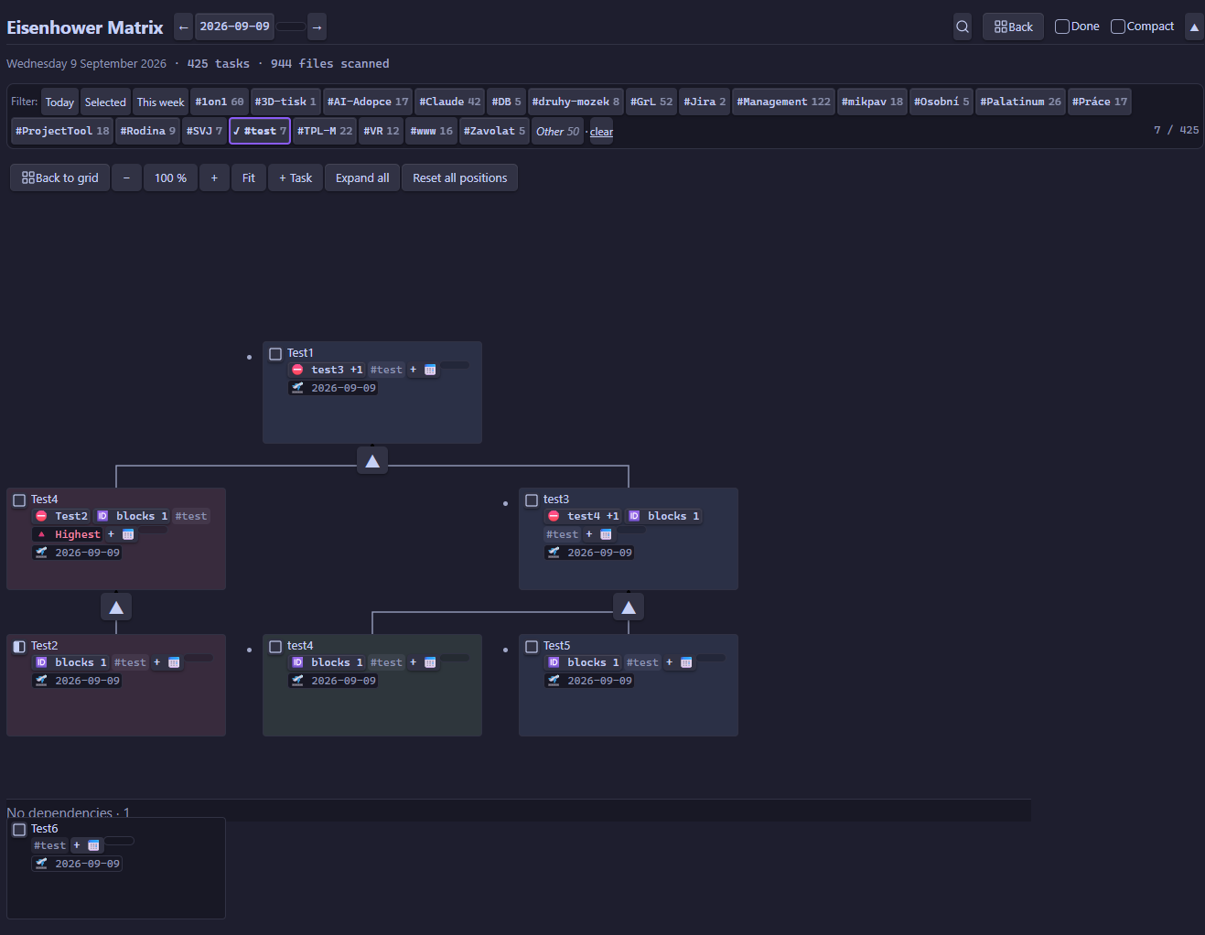Viewport: 1205px width, 935px height.
Task: Click calendar icon in Test2 card
Action: [x=174, y=662]
